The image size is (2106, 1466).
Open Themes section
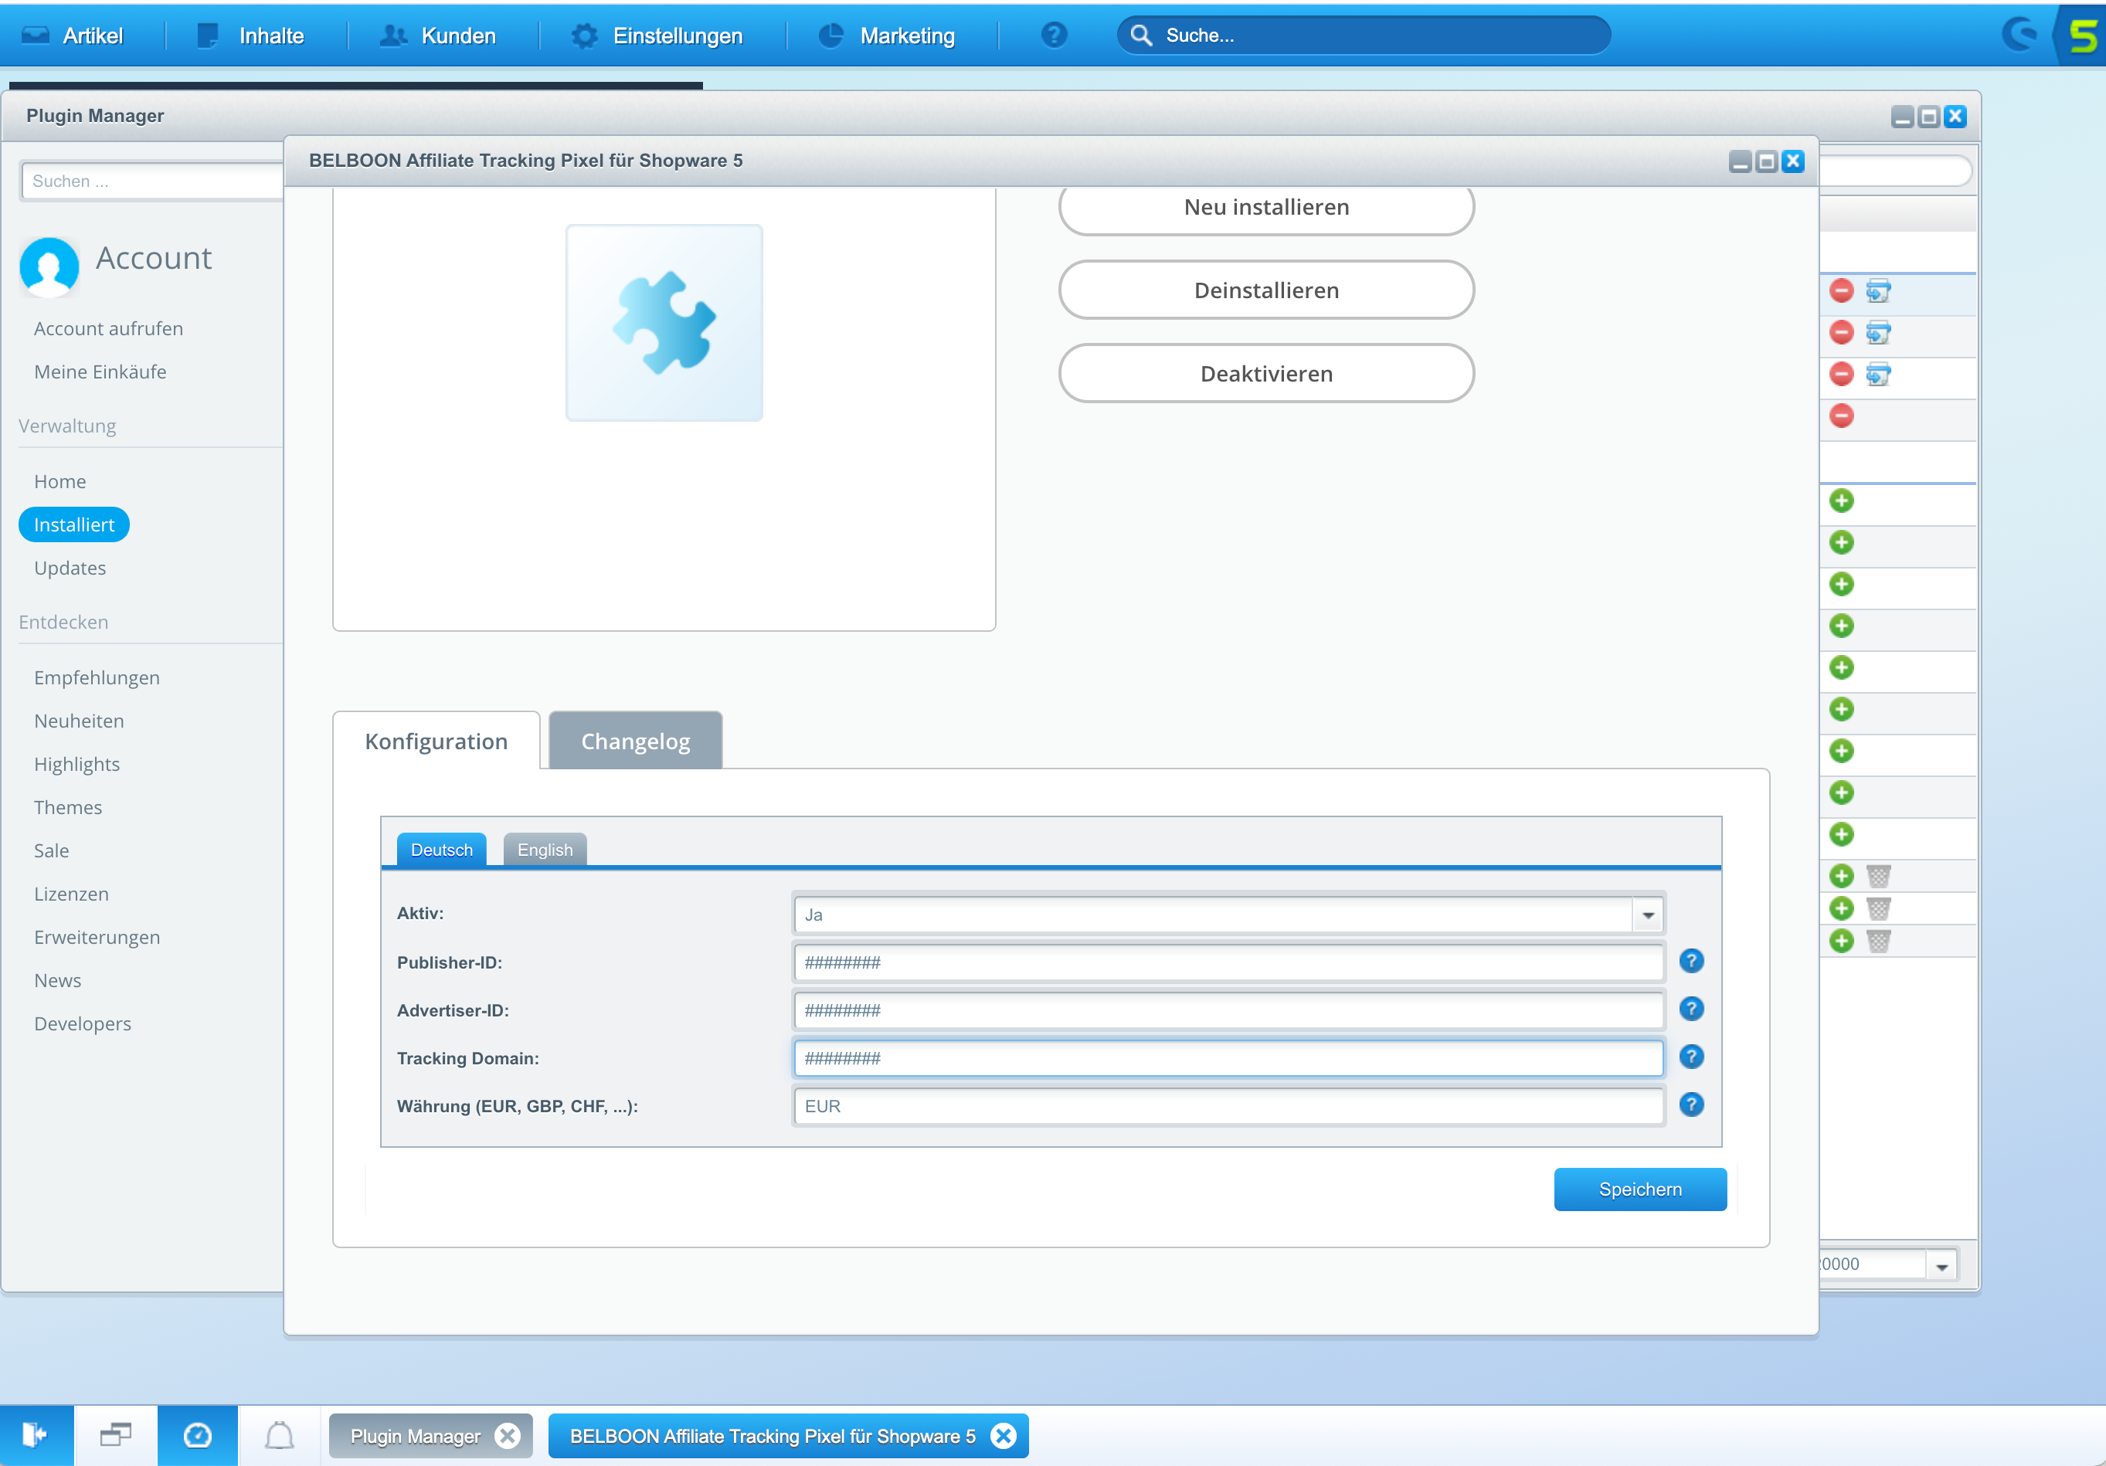pos(68,807)
